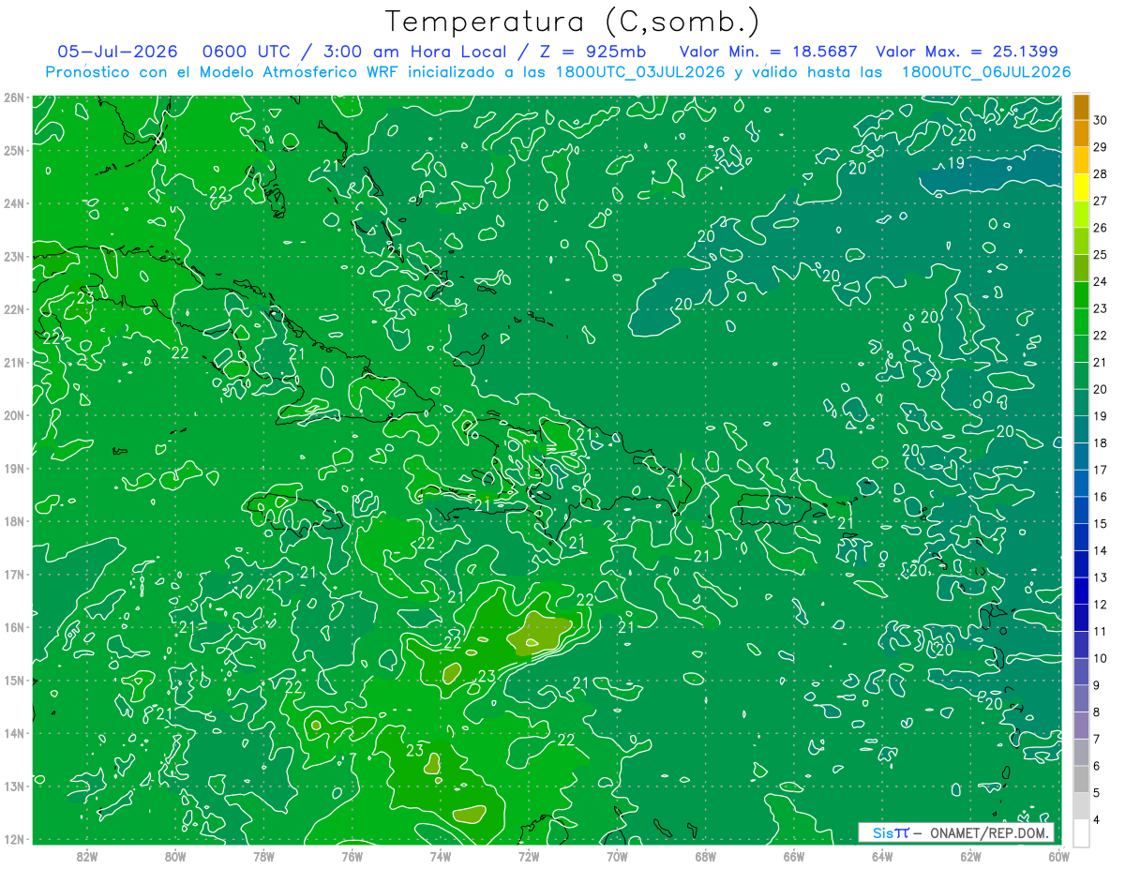The height and width of the screenshot is (869, 1125).
Task: Click the "25N" latitude axis label
Action: click(x=13, y=150)
